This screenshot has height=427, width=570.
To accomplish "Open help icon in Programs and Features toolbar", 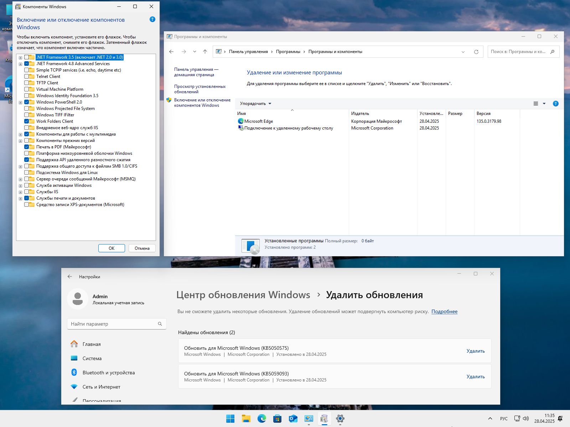I will click(x=555, y=104).
